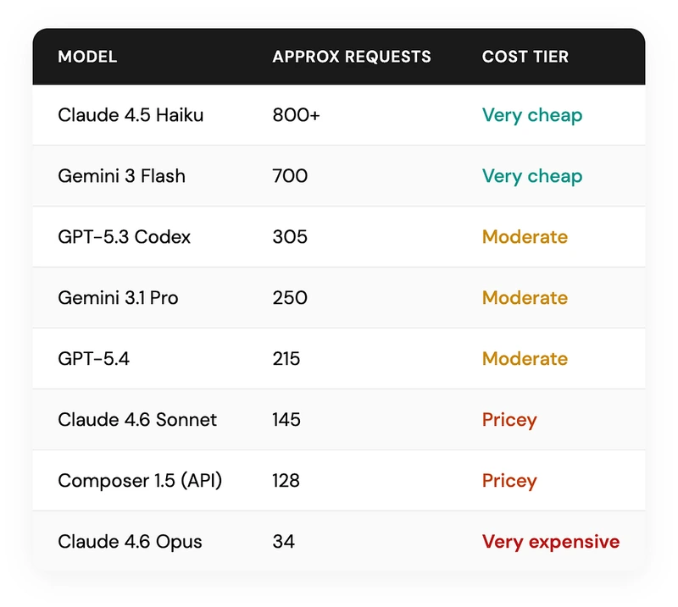Click the 305 requests value

[x=290, y=237]
